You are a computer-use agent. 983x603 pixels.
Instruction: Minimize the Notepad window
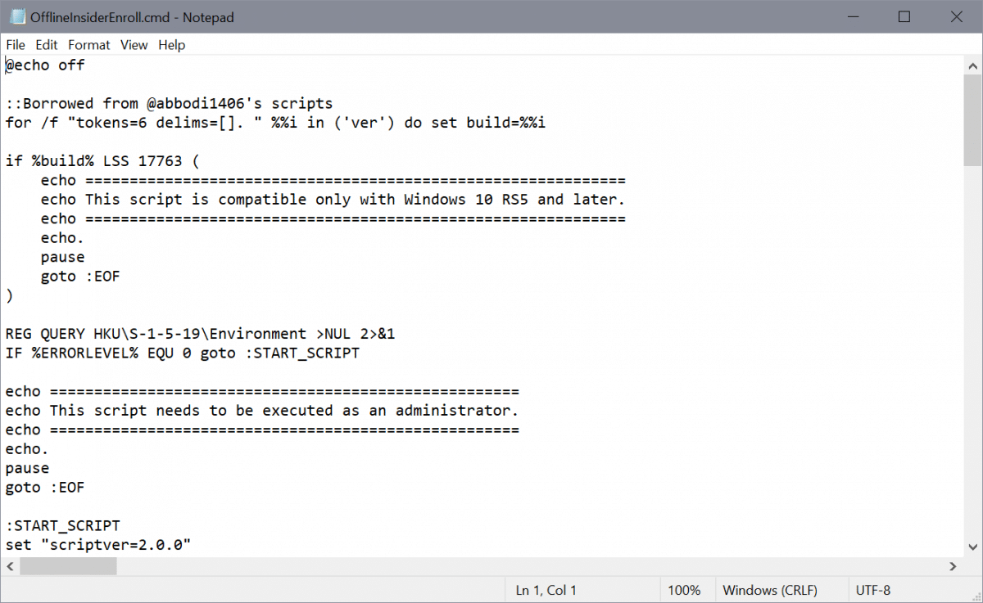tap(854, 16)
